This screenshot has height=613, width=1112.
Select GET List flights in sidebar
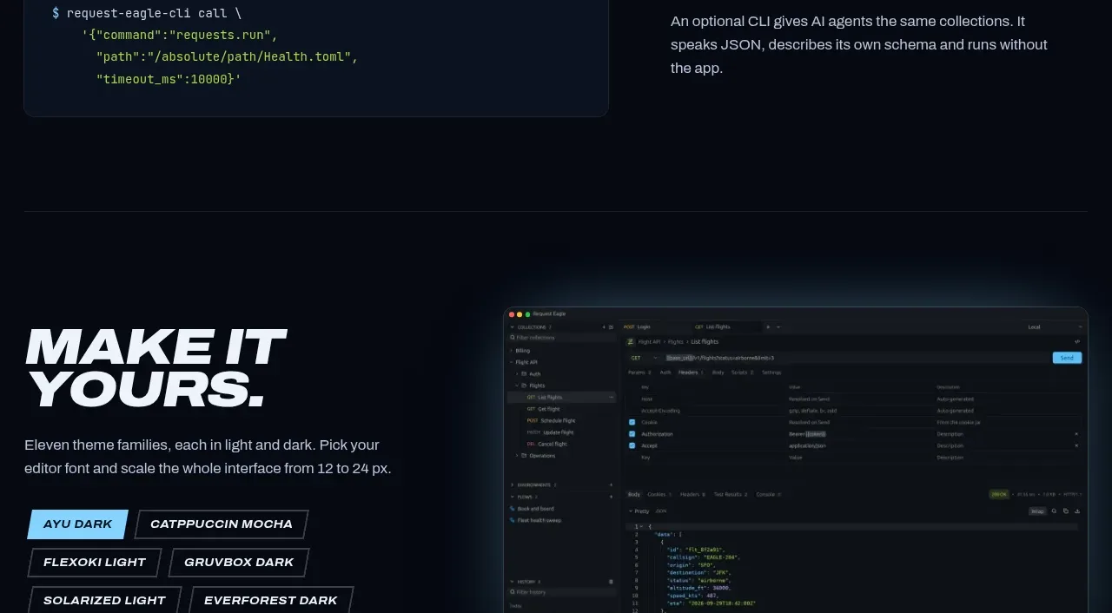[561, 398]
